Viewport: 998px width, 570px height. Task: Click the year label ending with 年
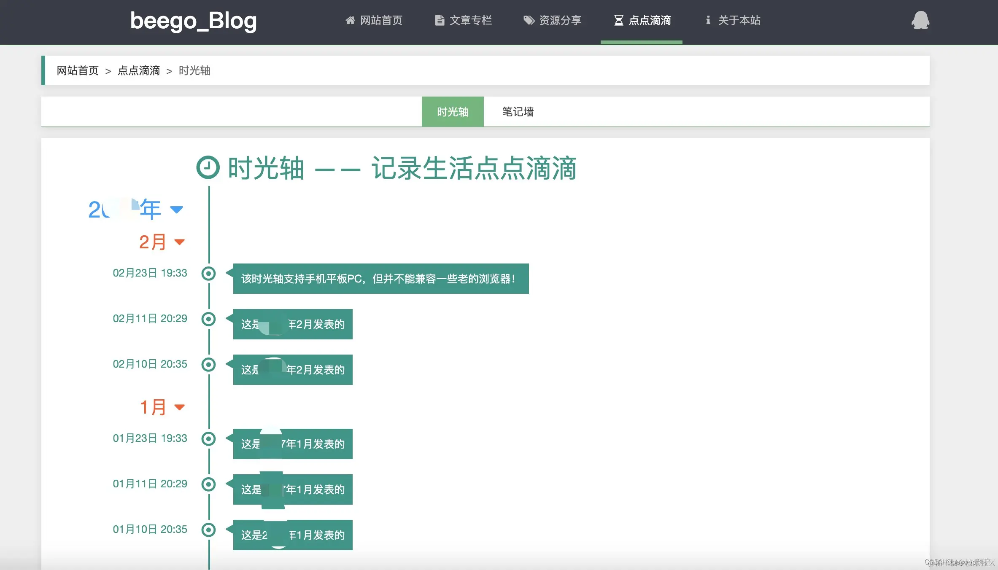124,209
